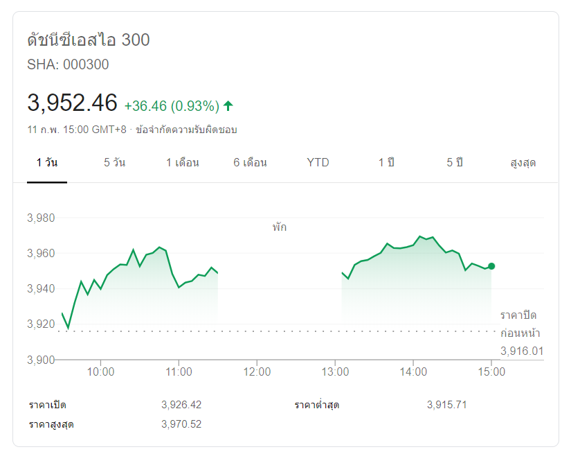Switch to the 5 วัน tab
Screen dimensions: 571x454
115,163
